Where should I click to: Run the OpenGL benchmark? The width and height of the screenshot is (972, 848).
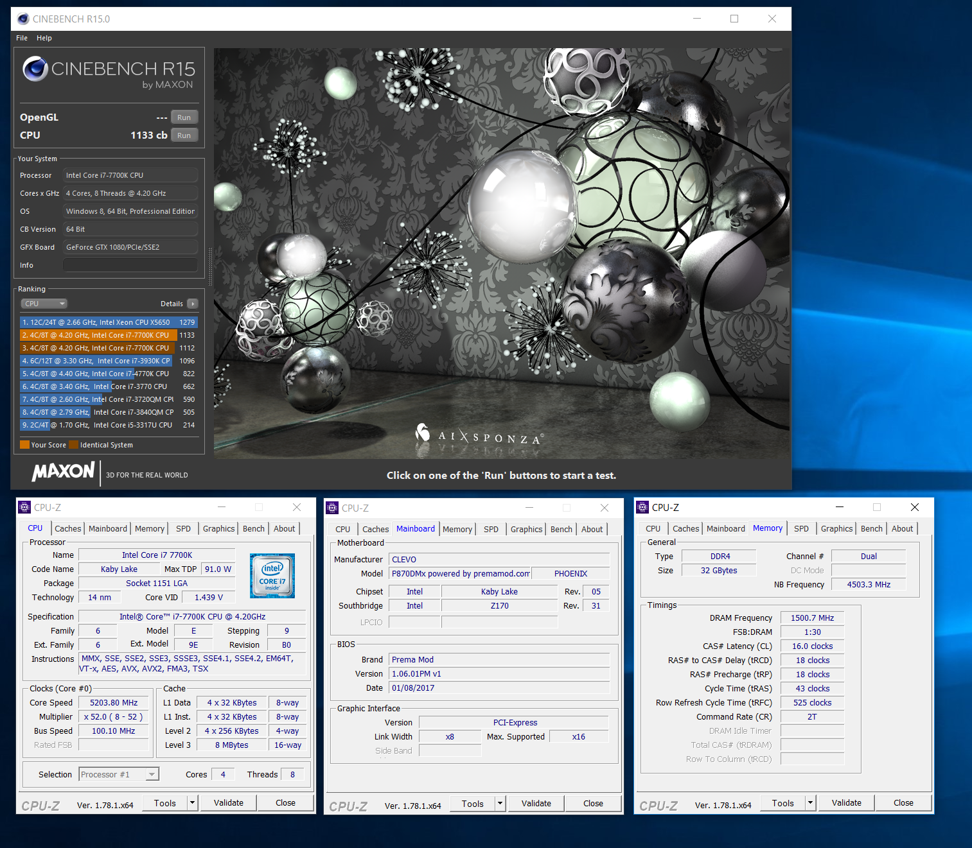coord(184,117)
